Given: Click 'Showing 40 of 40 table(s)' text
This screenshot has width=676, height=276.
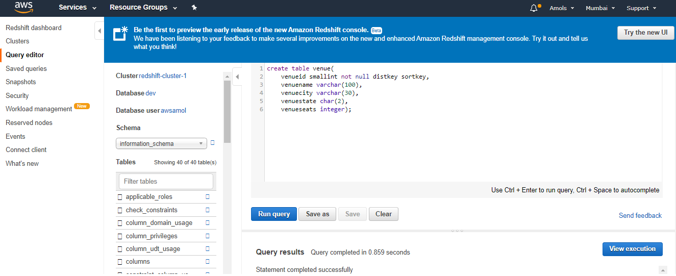Looking at the screenshot, I should 185,163.
